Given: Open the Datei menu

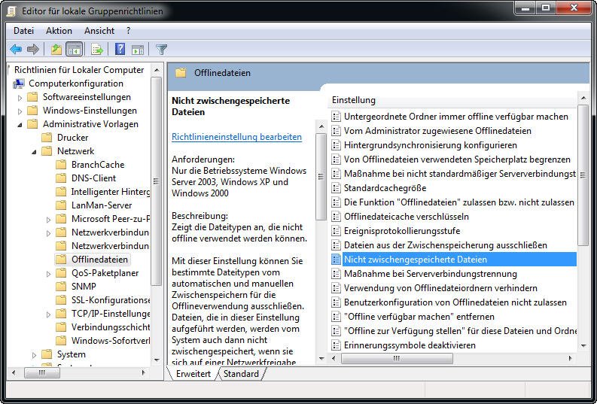Looking at the screenshot, I should [23, 31].
